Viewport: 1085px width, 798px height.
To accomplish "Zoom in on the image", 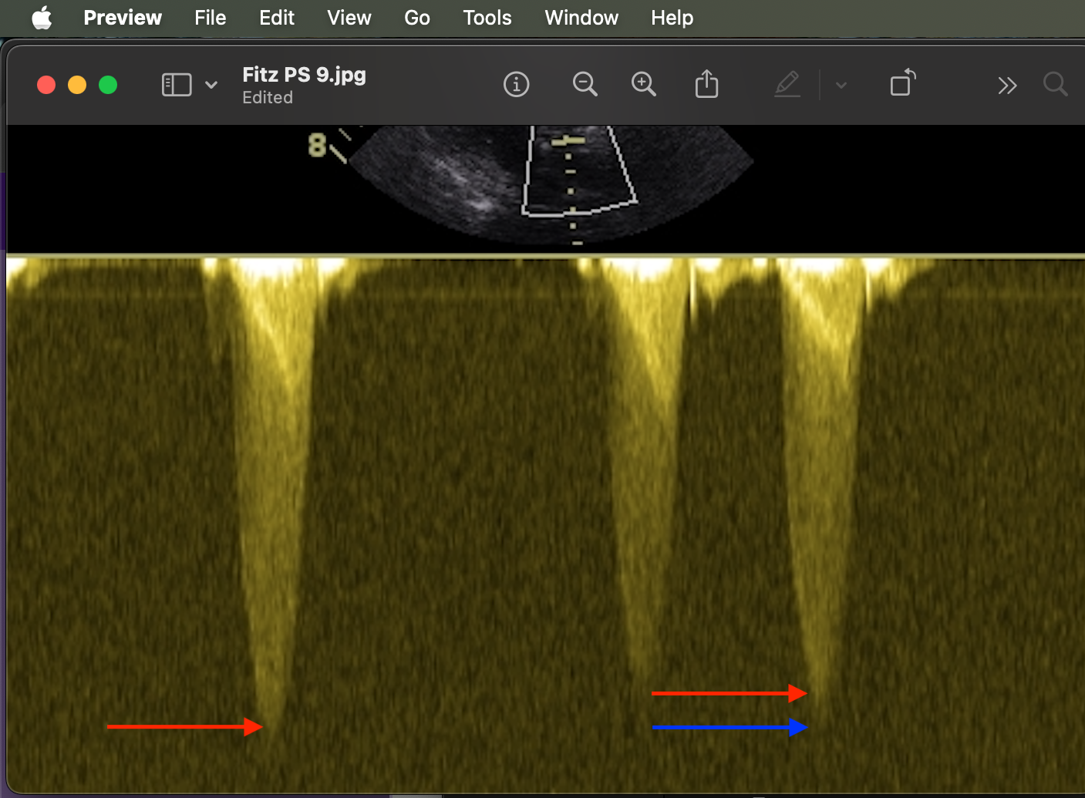I will point(643,84).
